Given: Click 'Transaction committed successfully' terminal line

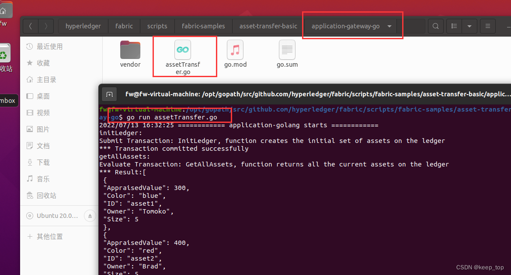Looking at the screenshot, I should point(174,149).
